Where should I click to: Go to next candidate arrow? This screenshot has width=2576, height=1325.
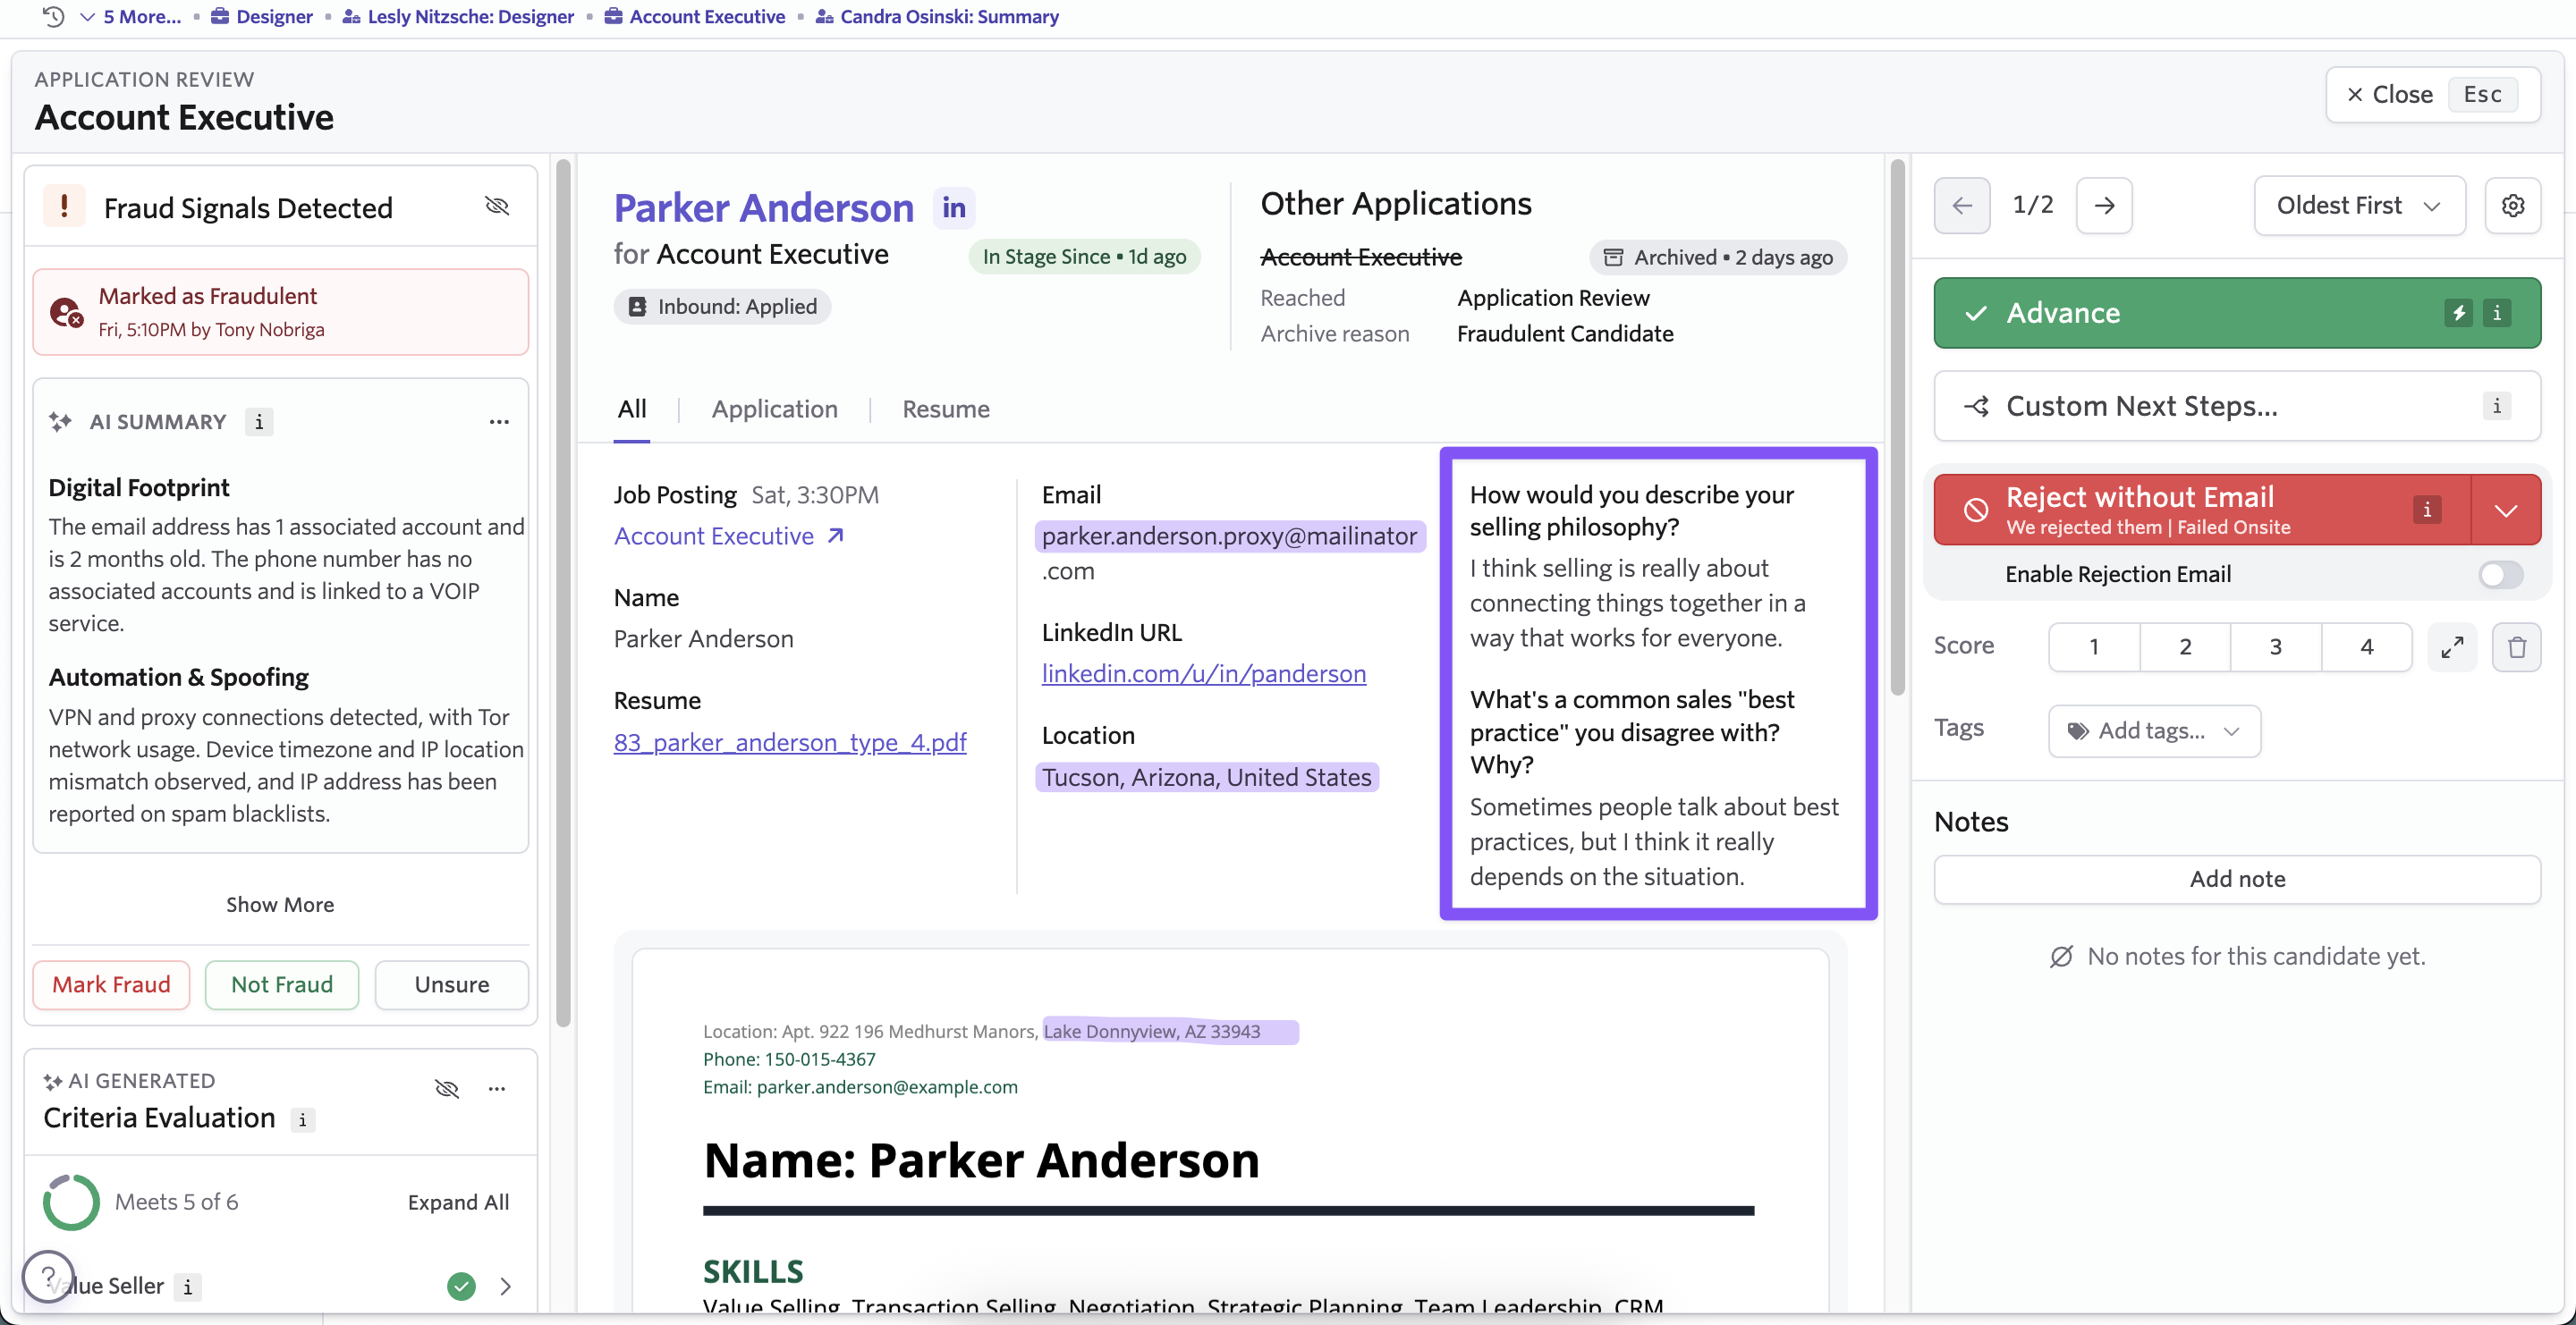[2104, 205]
